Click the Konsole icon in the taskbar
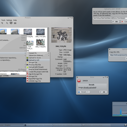The width and height of the screenshot is (127, 127). point(54,125)
